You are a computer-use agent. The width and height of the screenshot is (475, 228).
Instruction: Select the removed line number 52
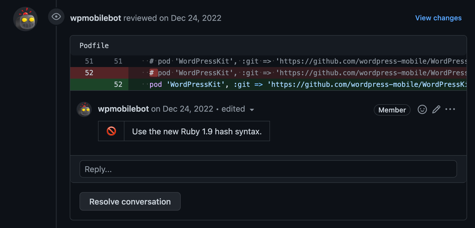[89, 73]
